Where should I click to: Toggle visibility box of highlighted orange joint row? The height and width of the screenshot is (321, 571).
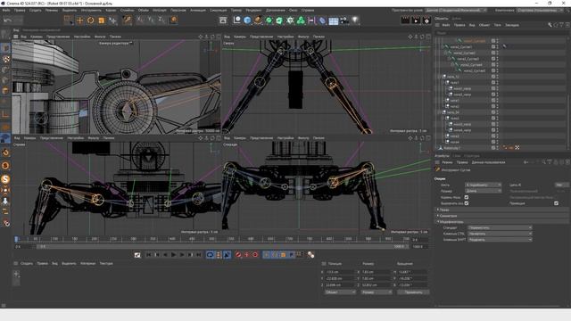pyautogui.click(x=493, y=41)
